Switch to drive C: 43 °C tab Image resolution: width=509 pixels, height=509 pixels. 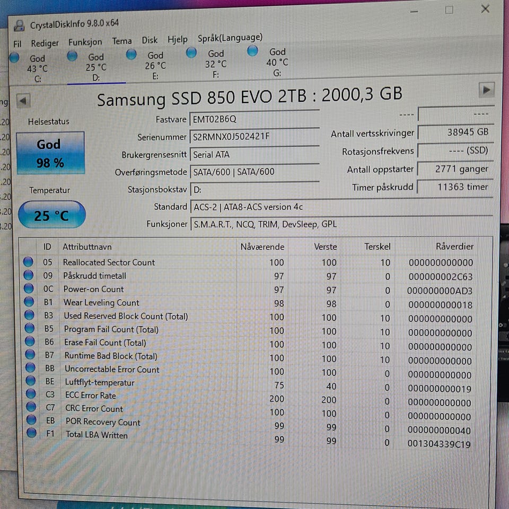tap(37, 69)
